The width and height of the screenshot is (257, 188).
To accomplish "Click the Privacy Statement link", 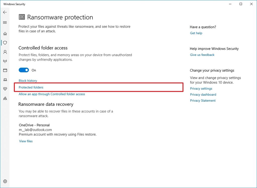I will pyautogui.click(x=203, y=100).
